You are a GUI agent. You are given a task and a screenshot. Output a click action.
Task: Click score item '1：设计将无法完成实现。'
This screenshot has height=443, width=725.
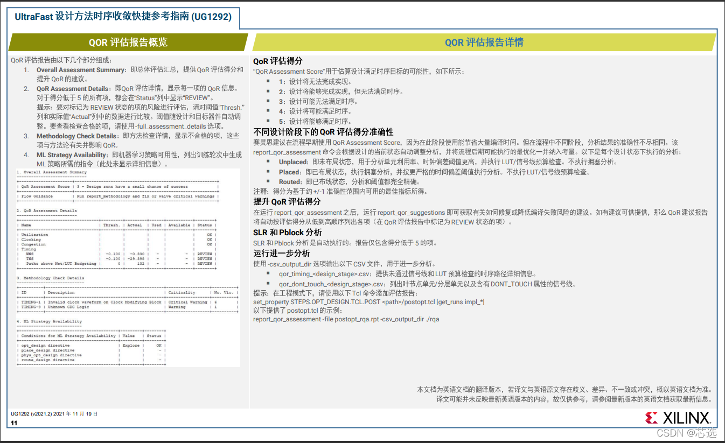click(315, 81)
